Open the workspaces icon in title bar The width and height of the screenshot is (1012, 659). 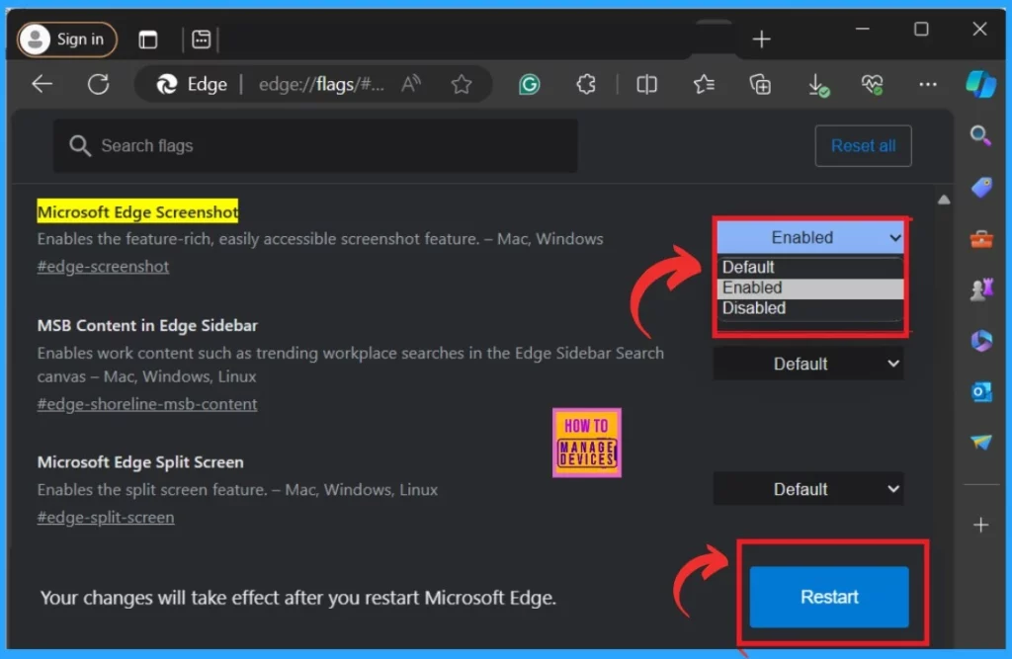202,40
